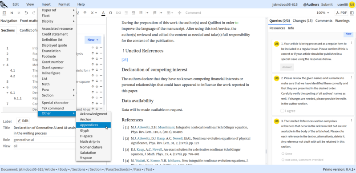Collapse section 6.1 in tree

coord(7,93)
